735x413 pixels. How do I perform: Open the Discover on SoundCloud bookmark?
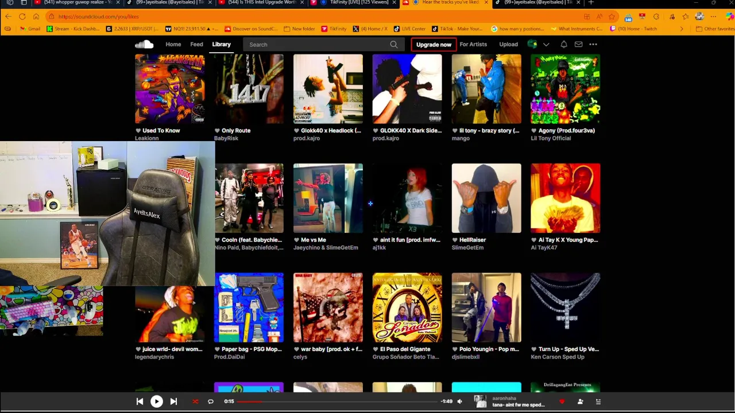[x=252, y=29]
